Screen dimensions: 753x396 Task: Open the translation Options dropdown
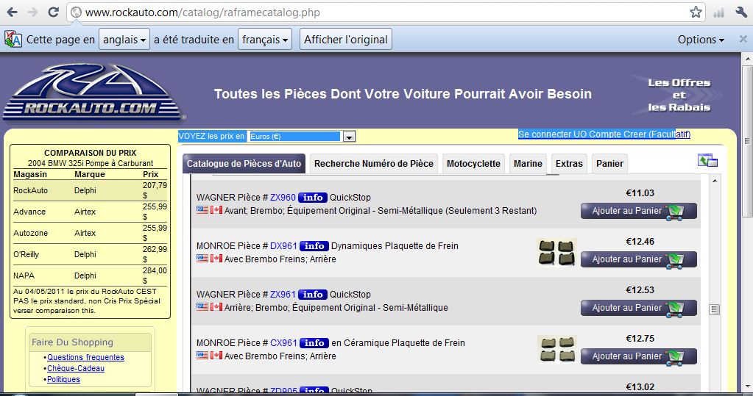[x=701, y=40]
